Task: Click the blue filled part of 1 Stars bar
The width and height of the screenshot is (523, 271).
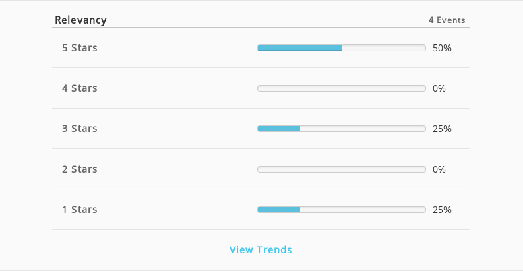Action: [x=279, y=210]
